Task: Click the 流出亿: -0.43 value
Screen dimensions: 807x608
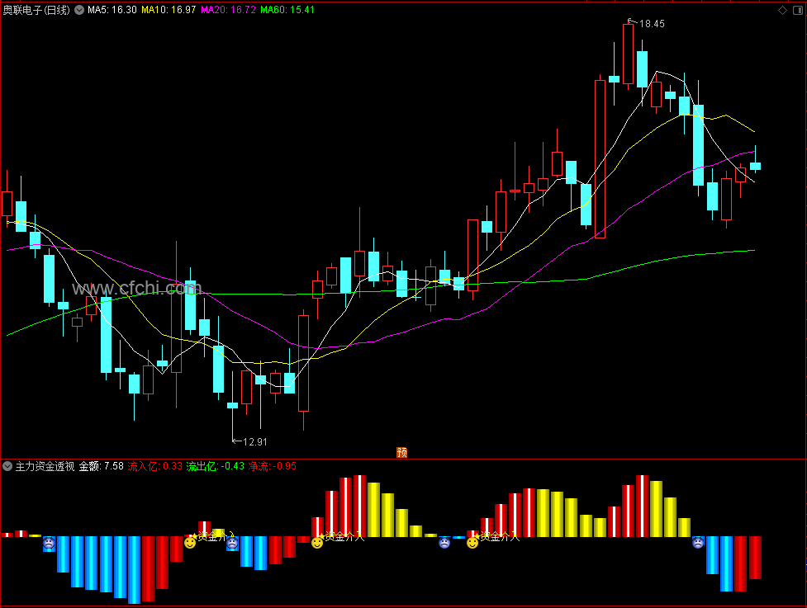Action: (x=215, y=466)
